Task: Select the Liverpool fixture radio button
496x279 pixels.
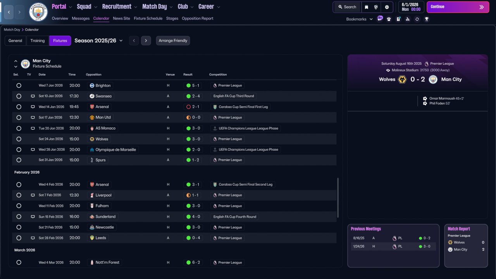Action: (19, 195)
